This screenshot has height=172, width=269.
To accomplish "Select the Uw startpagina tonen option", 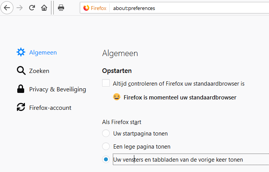I will [106, 134].
